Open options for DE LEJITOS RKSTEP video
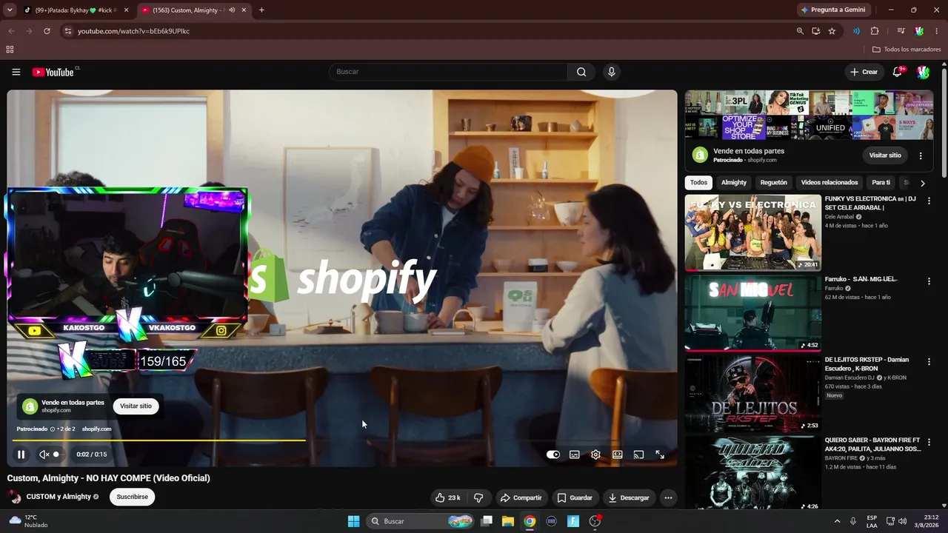Image resolution: width=948 pixels, height=533 pixels. pos(929,362)
